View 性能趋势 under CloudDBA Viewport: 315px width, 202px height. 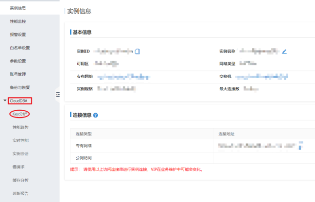coord(20,127)
